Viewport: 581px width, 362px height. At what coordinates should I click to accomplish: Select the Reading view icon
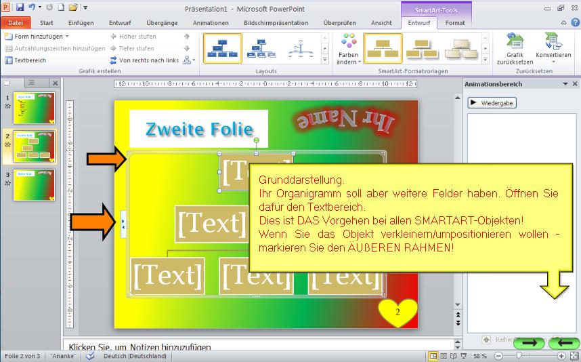[x=454, y=356]
